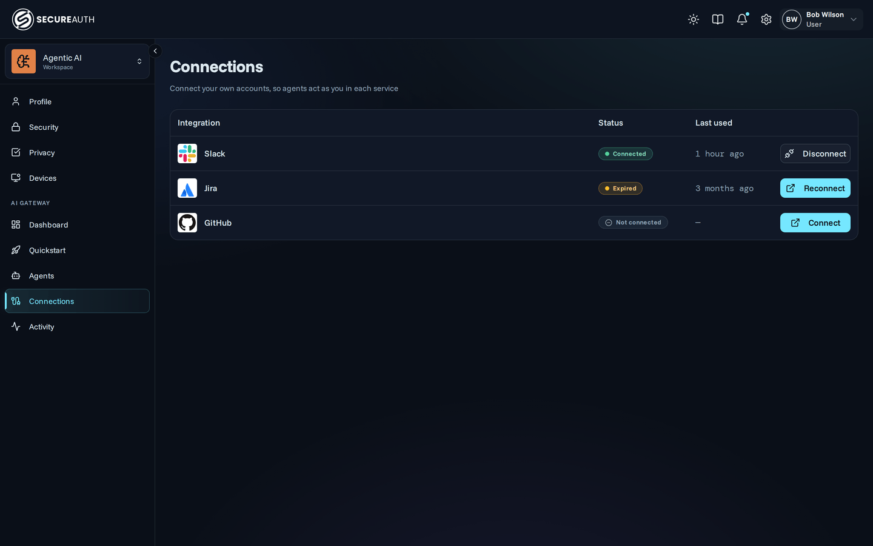
Task: Open the Agents page
Action: click(77, 275)
